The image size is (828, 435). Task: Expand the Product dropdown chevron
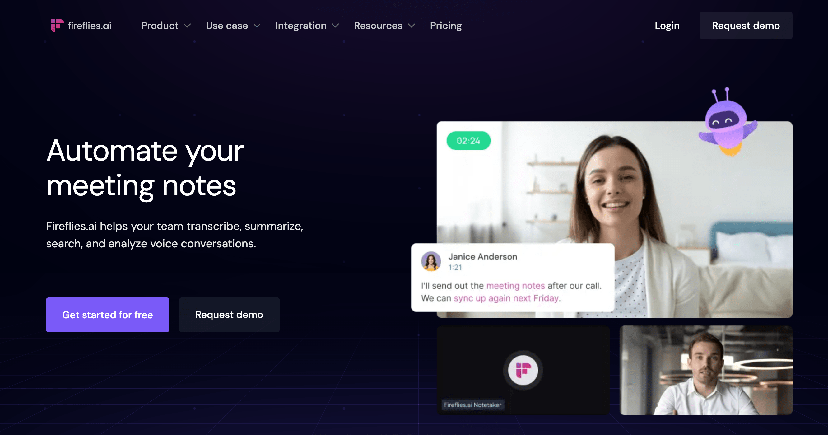click(187, 26)
